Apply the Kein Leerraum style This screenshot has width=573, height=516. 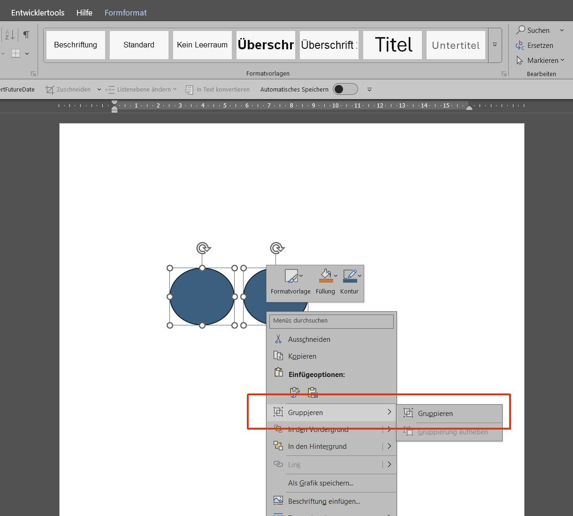point(202,45)
